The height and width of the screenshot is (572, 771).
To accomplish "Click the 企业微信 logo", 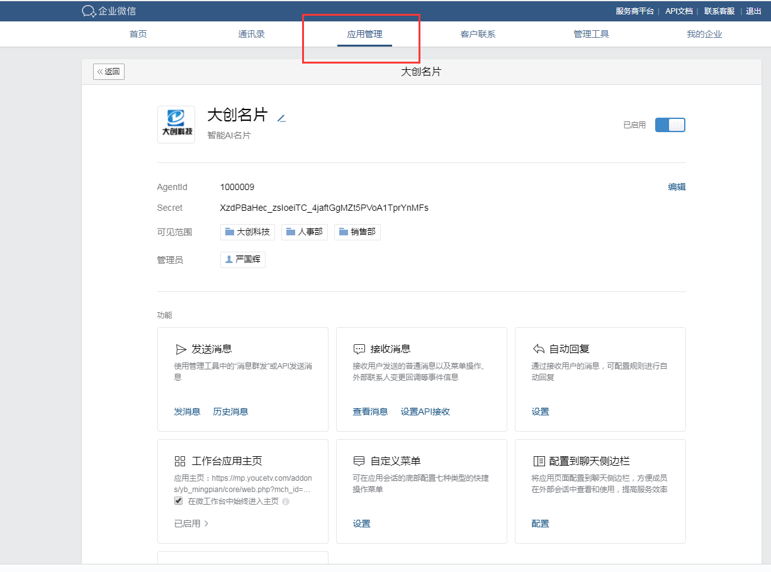I will 108,11.
